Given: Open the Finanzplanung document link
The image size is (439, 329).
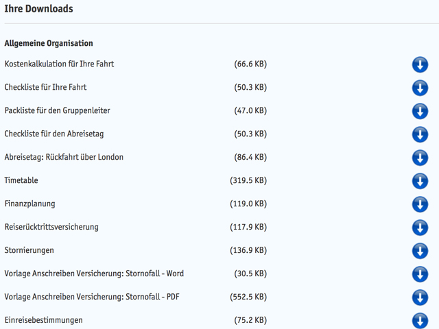Looking at the screenshot, I should 29,204.
